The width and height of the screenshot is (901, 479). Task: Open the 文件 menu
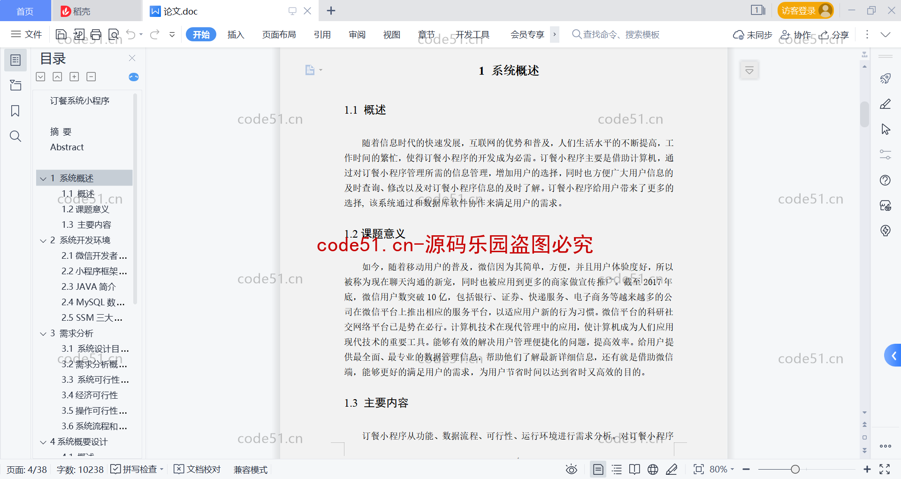coord(27,34)
